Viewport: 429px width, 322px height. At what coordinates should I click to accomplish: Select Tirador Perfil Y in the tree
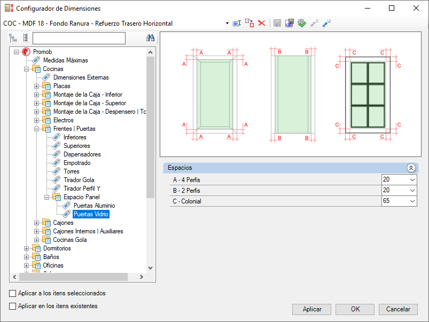pos(82,188)
